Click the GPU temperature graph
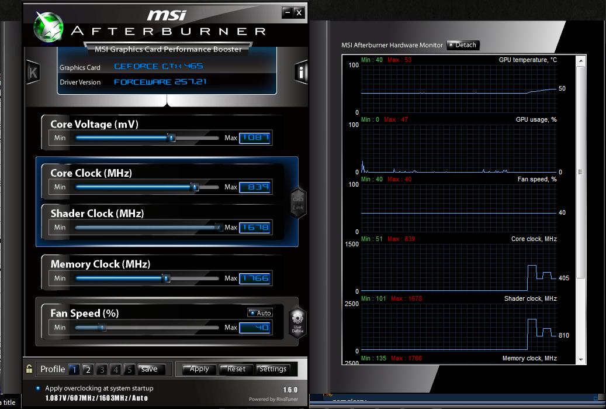The width and height of the screenshot is (606, 409). pyautogui.click(x=459, y=88)
